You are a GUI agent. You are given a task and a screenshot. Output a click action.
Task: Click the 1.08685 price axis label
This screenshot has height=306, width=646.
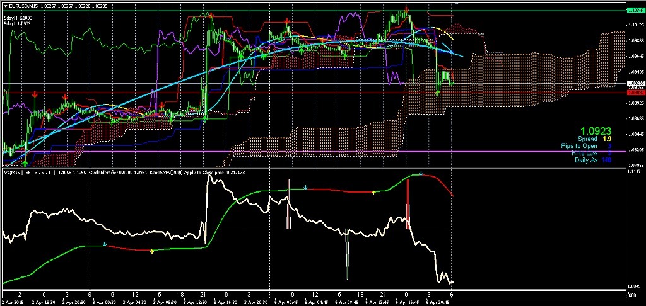635,119
